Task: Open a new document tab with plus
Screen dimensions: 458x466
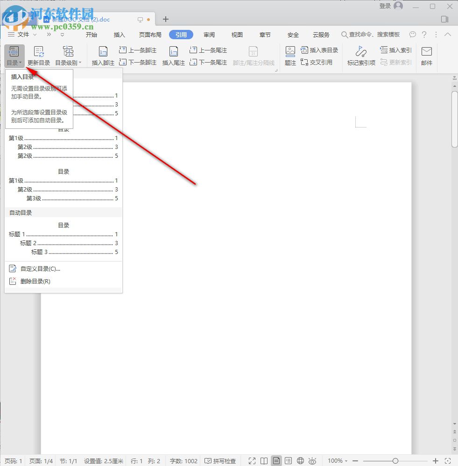Action: (x=166, y=19)
